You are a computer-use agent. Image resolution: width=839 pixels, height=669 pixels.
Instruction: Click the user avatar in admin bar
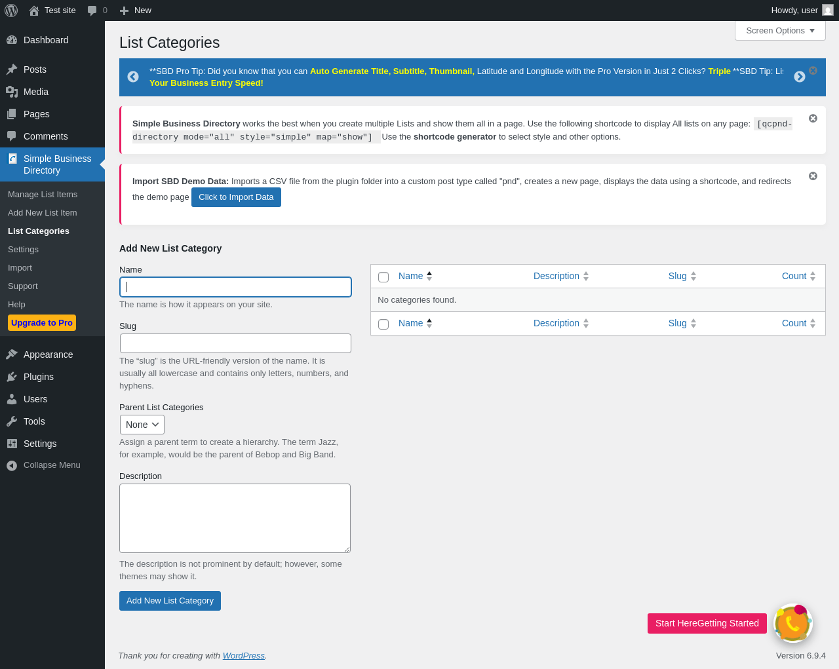pos(828,10)
